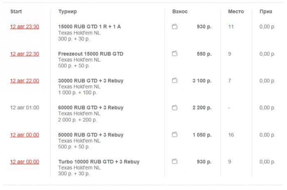
Task: Click the 30000 RUB GTD + 3 Rebuy title
Action: click(91, 81)
